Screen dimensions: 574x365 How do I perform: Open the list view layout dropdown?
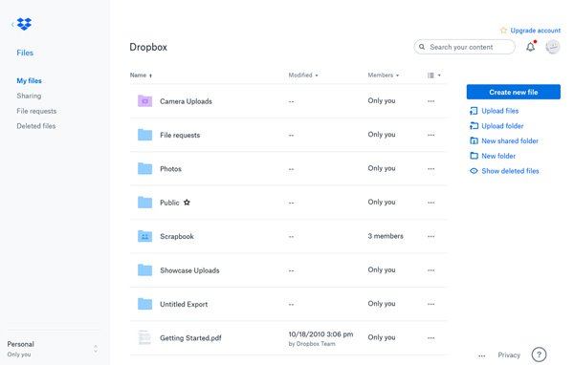coord(434,75)
